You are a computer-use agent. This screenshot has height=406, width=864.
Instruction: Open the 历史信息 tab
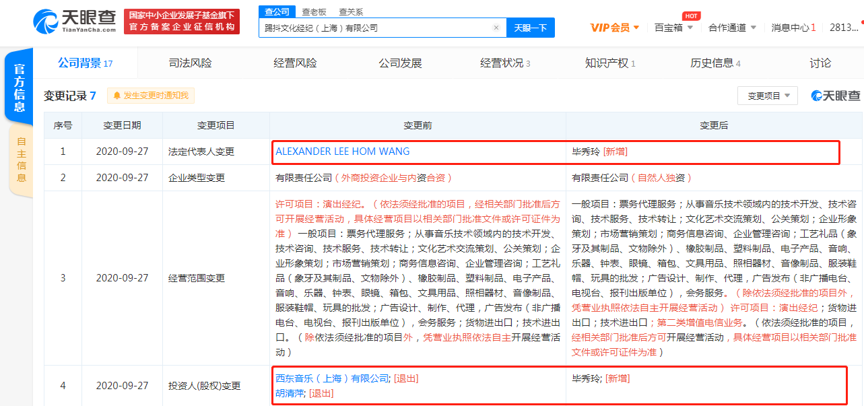715,63
